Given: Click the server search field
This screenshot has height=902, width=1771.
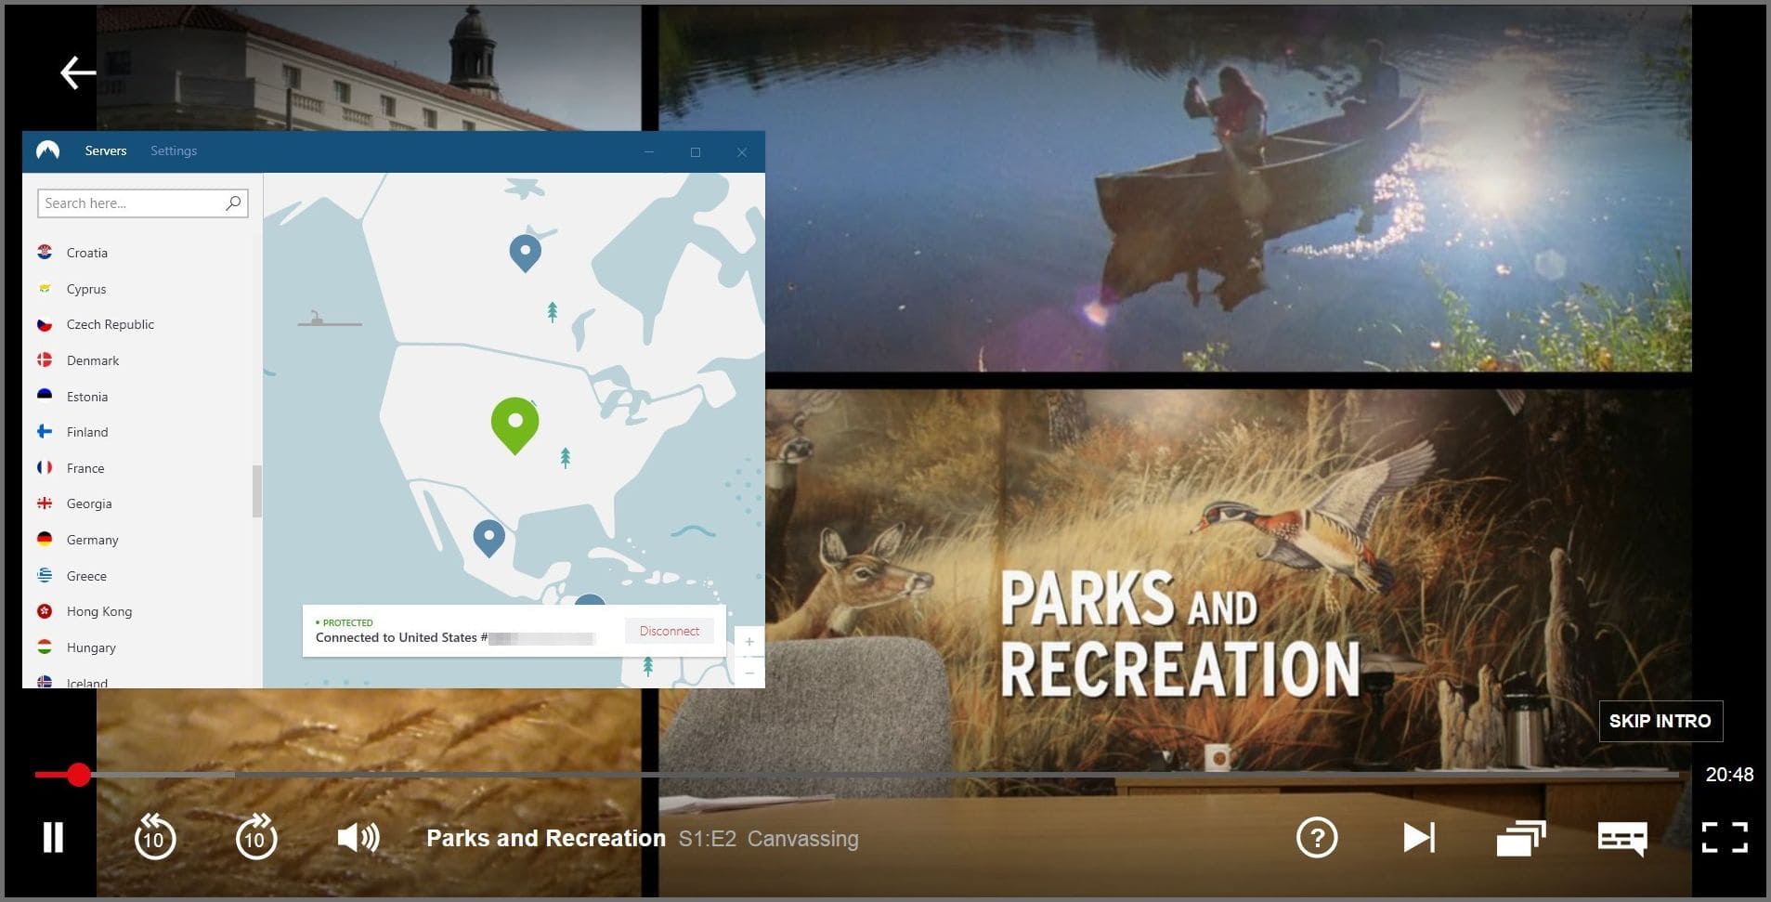Looking at the screenshot, I should (x=143, y=203).
